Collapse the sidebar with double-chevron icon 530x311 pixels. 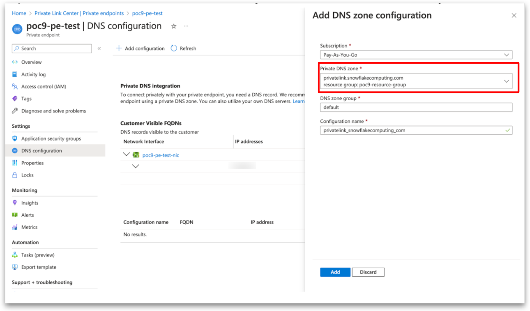click(x=99, y=48)
